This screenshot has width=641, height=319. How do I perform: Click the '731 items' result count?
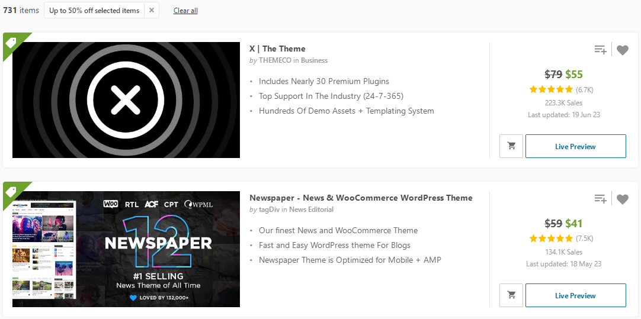click(21, 10)
